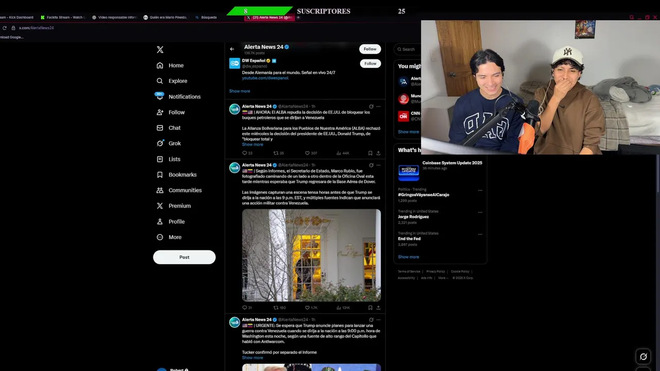Reply to Marco Rubio post with 31 replies
Viewport: 660px width, 371px height.
pyautogui.click(x=247, y=308)
